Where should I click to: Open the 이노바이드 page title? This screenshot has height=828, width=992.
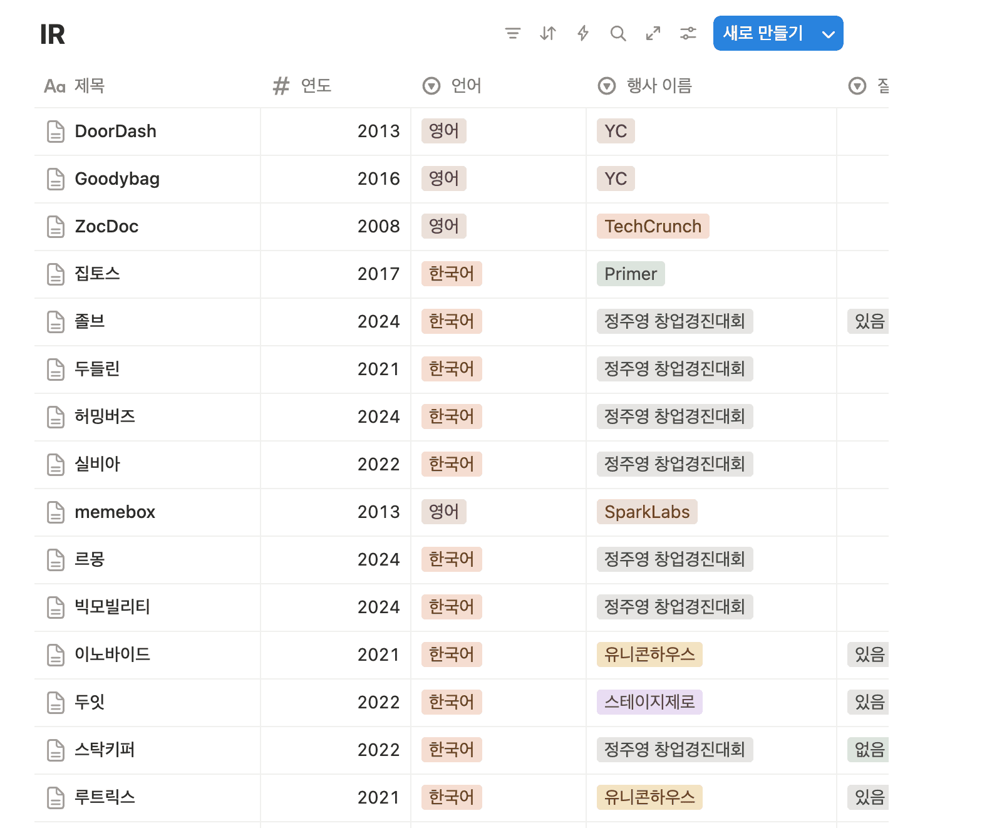pos(112,655)
